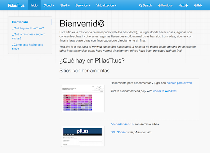Open ¿Qué otras cosas sugiero visitar? sidebar link
210x153 pixels.
tap(28, 36)
